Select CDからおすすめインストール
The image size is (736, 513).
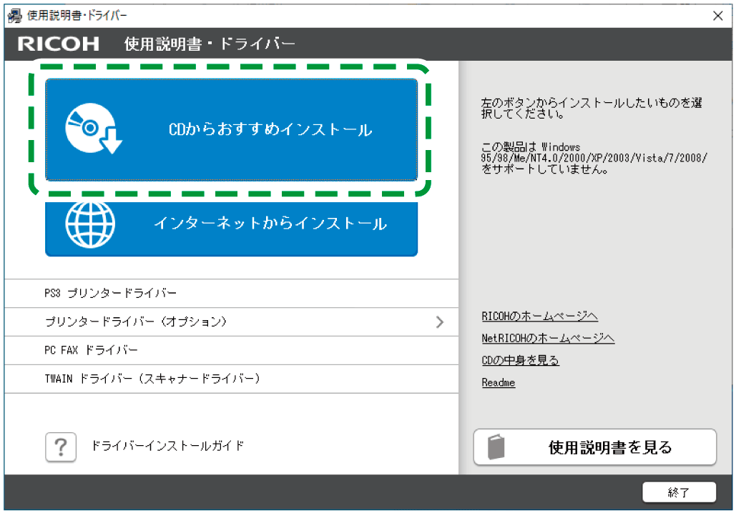coord(231,129)
